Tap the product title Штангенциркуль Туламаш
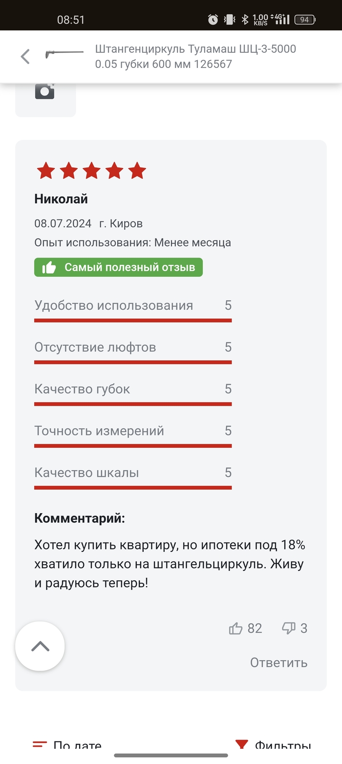 pyautogui.click(x=195, y=56)
